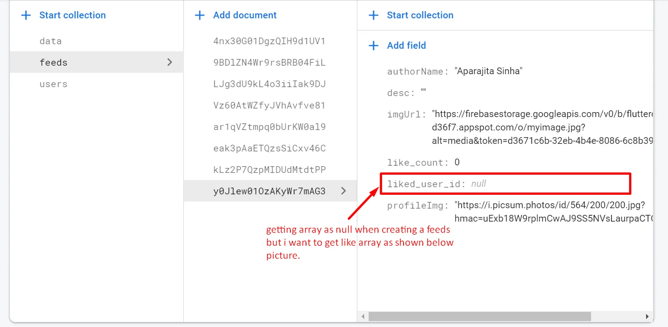Viewport: 668px width, 327px height.
Task: Click the imgUrl firebasestorage URL value
Action: coord(542,127)
